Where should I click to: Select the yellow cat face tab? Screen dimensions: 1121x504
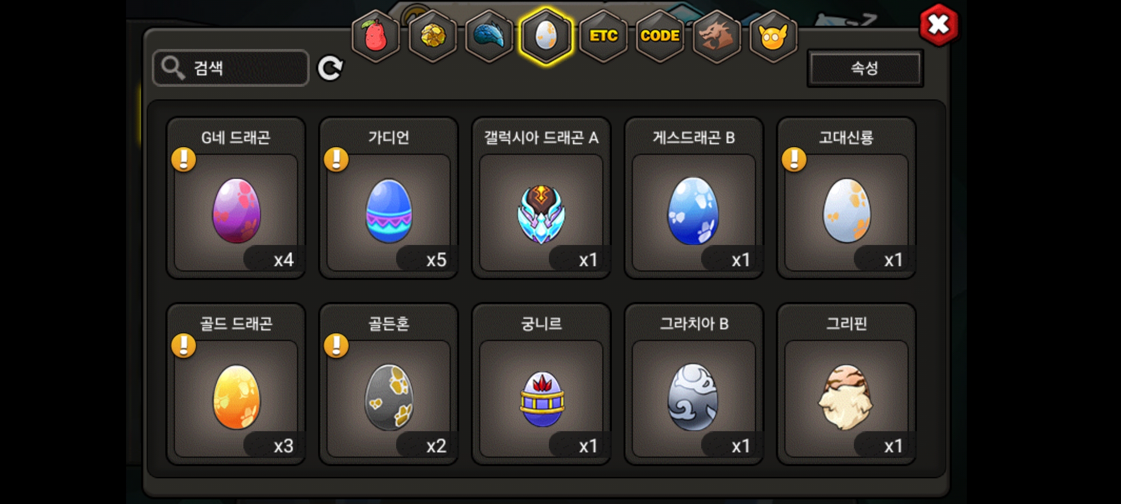(773, 36)
